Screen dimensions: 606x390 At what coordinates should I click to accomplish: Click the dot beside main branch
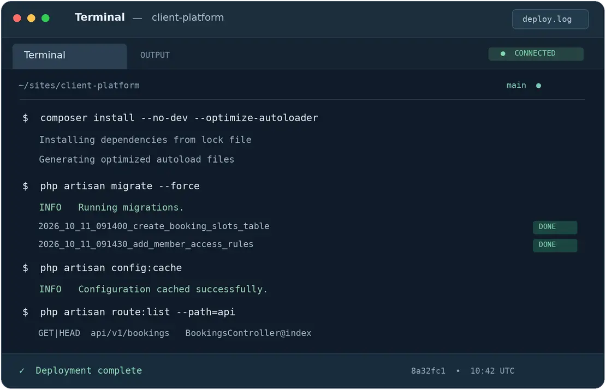pyautogui.click(x=538, y=86)
